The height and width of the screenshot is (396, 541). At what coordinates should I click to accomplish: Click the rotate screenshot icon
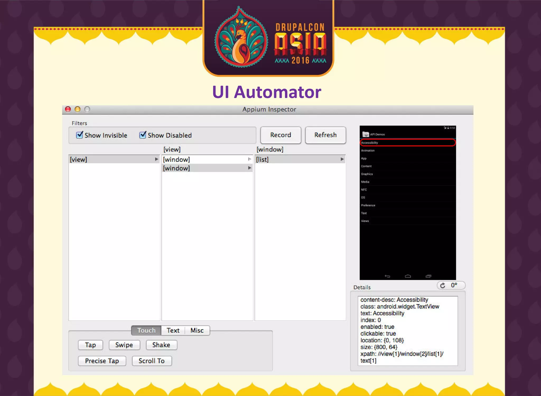[443, 286]
